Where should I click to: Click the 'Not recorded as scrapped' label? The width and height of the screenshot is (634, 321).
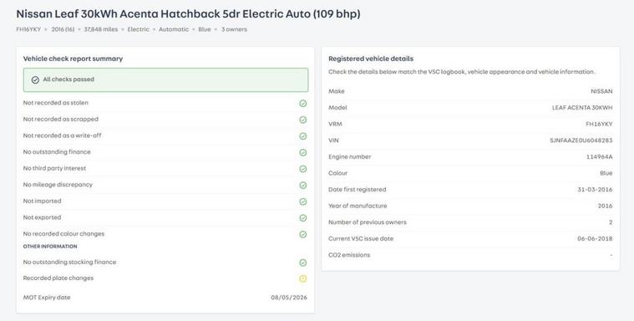tap(61, 119)
